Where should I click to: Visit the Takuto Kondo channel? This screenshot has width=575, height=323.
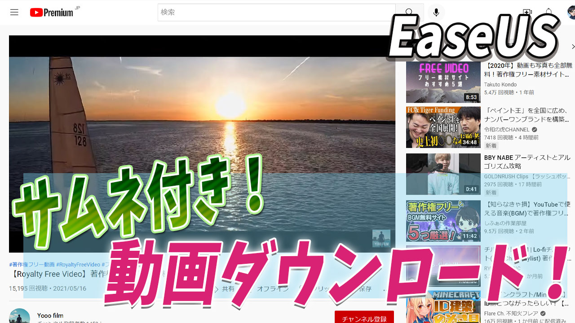point(500,84)
